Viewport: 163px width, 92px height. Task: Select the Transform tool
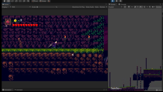[24, 1]
